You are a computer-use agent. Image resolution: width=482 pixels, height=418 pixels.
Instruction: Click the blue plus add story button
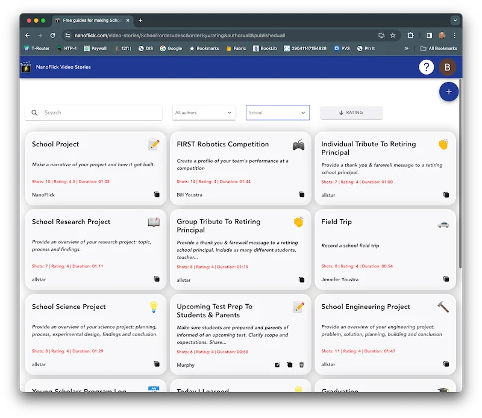click(448, 92)
